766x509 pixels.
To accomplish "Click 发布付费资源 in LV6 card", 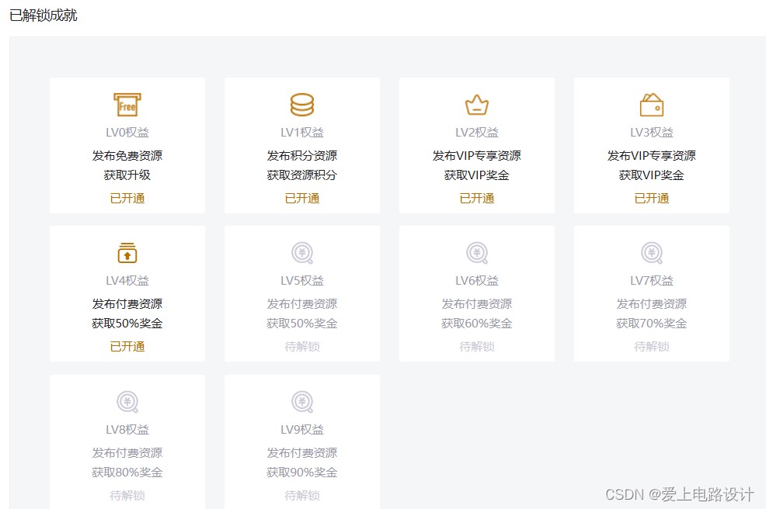I will 477,304.
